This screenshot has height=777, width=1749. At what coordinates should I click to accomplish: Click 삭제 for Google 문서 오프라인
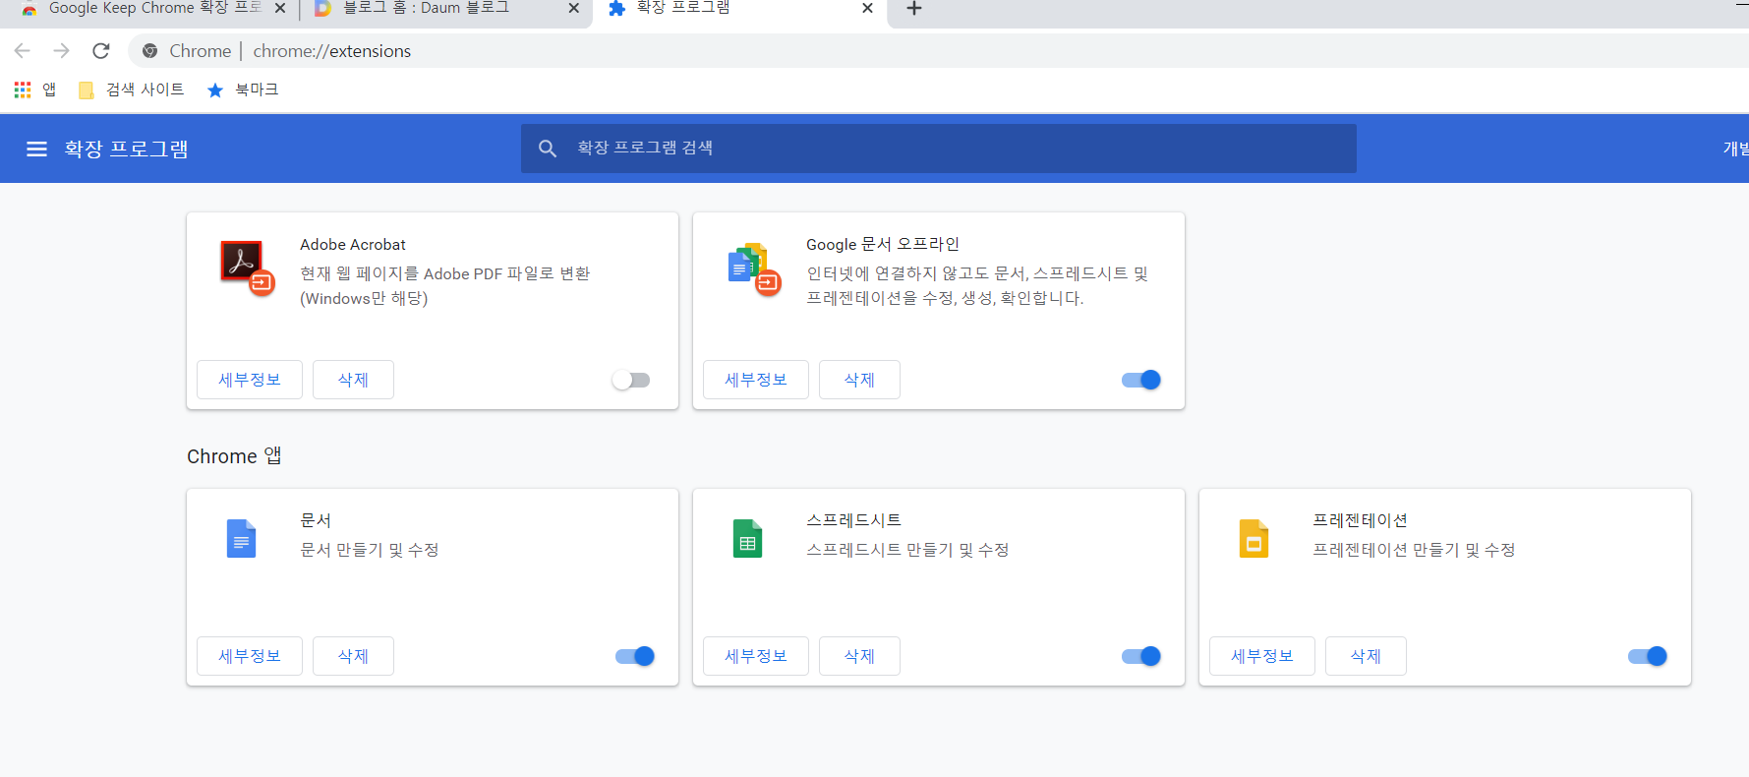(859, 380)
